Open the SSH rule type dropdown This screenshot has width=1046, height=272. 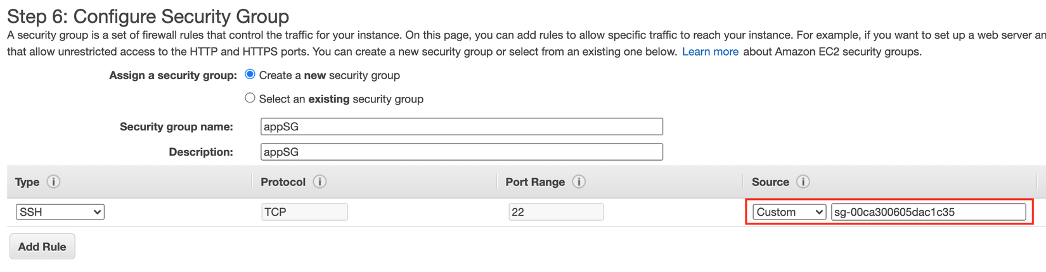pyautogui.click(x=60, y=212)
